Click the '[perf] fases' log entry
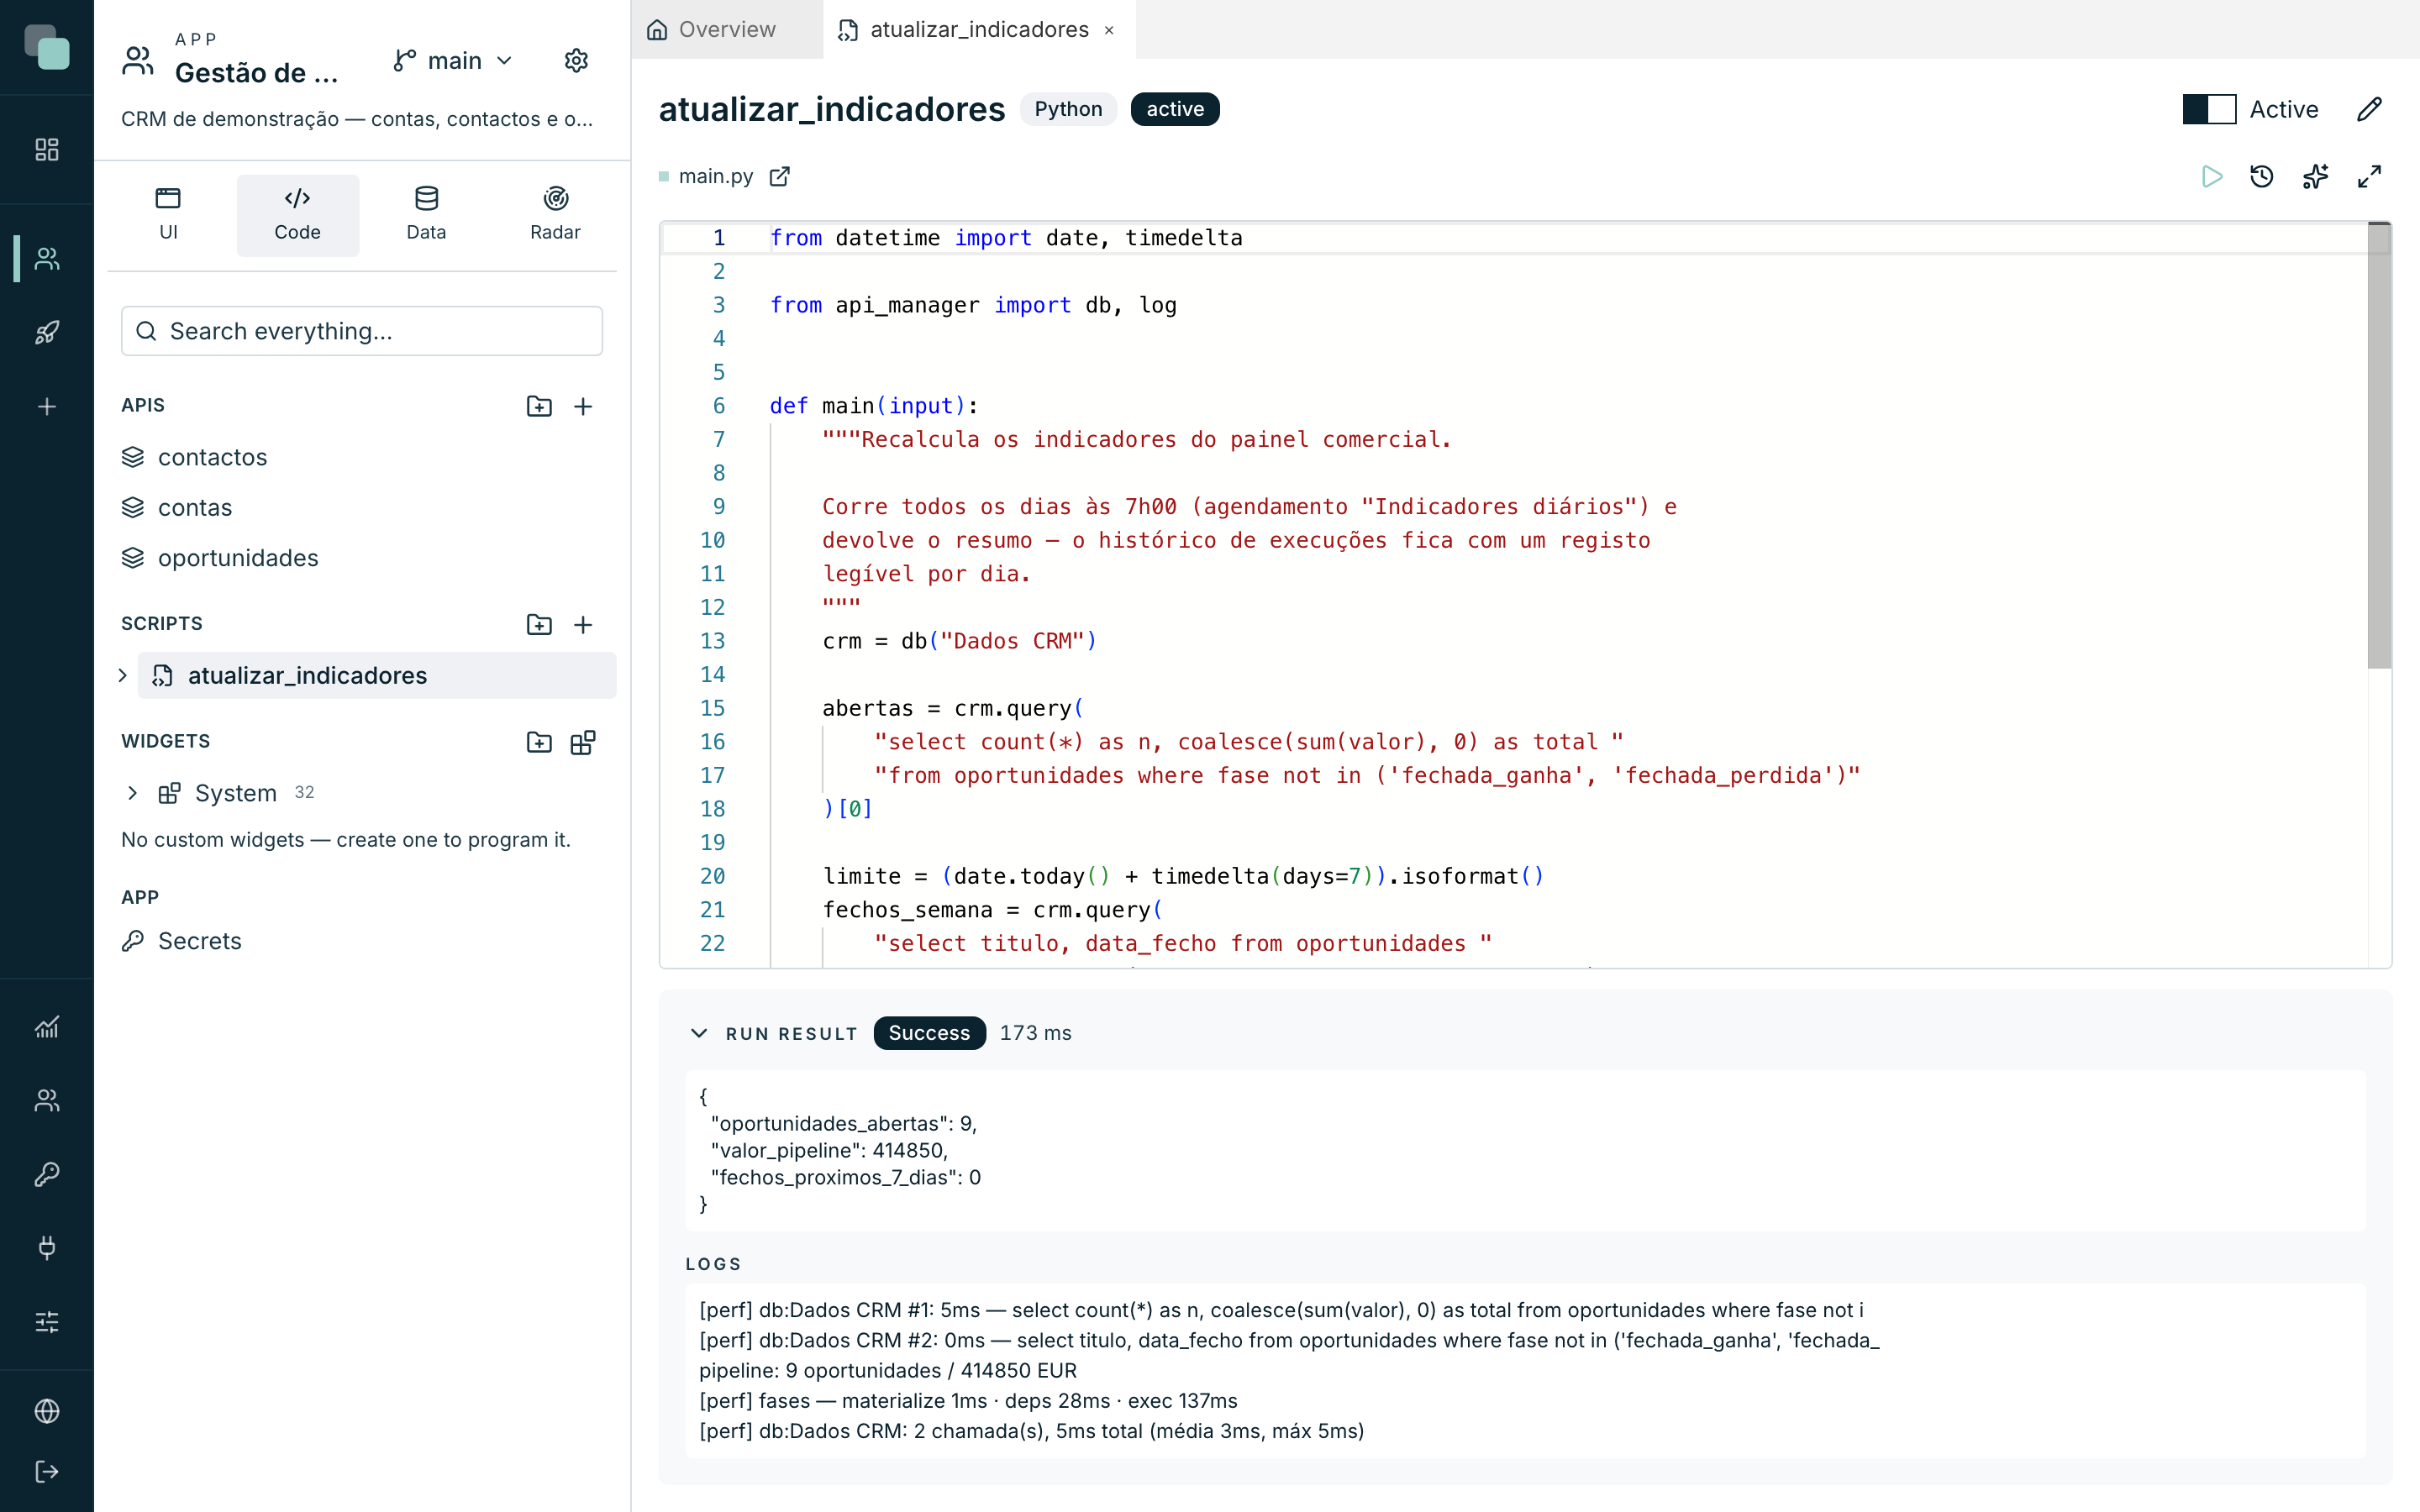Viewport: 2420px width, 1512px height. pos(968,1401)
